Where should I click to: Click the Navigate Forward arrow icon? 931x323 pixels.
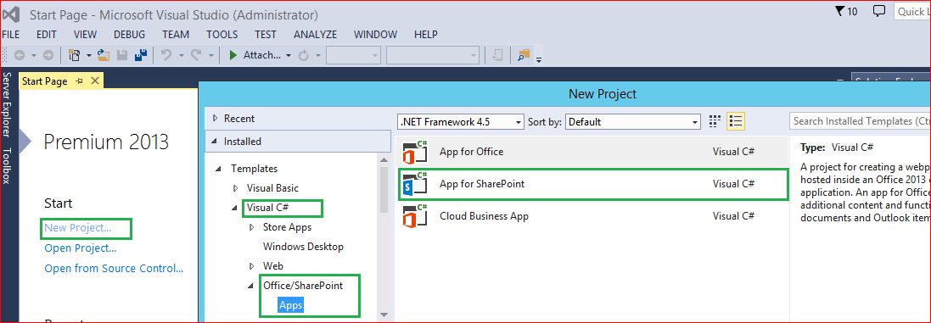pyautogui.click(x=48, y=55)
